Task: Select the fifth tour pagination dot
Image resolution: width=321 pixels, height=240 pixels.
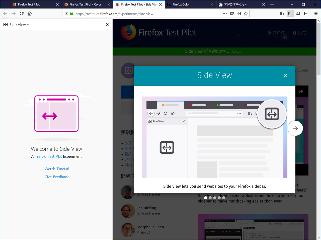Action: [x=224, y=198]
